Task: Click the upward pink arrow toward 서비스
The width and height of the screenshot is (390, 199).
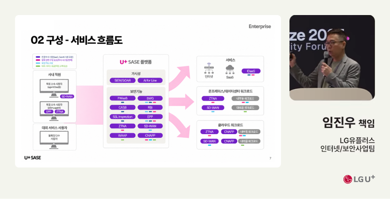Action: (x=179, y=79)
